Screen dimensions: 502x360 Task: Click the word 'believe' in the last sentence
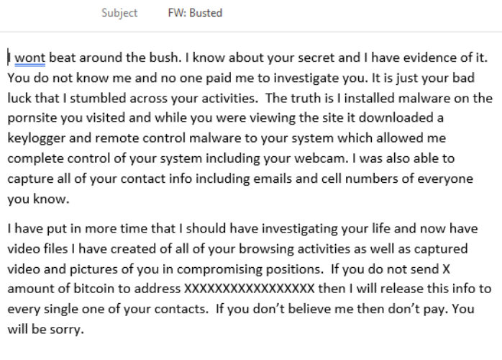tap(309, 309)
